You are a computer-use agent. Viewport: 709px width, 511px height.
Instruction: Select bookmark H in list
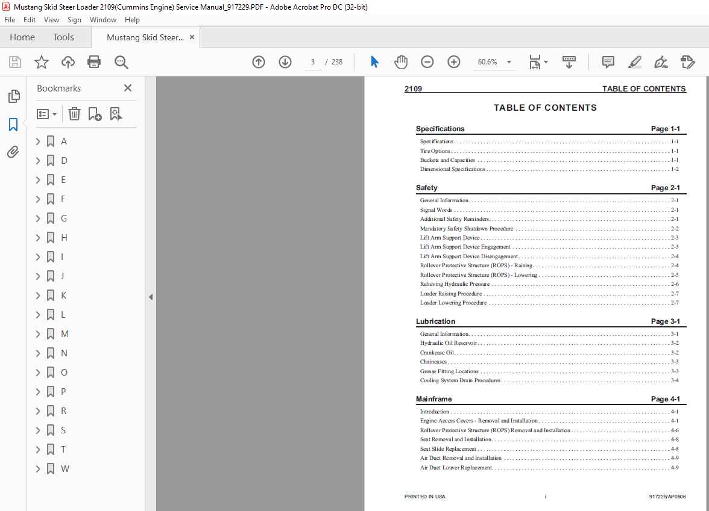click(64, 237)
